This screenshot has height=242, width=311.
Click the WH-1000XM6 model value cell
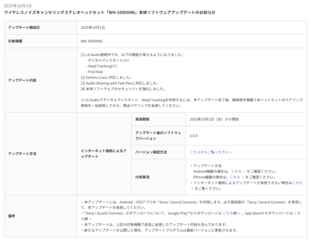point(93,41)
